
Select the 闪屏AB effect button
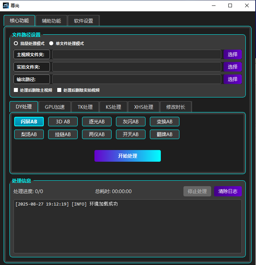point(29,122)
